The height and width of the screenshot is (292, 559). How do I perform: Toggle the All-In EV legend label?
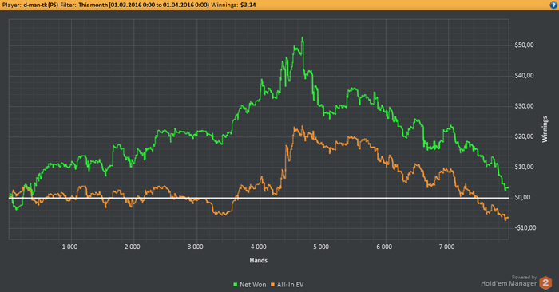point(290,285)
